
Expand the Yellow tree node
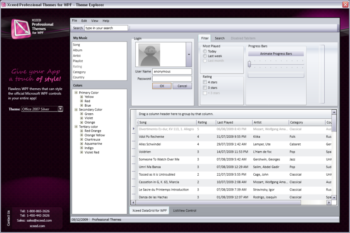(x=81, y=97)
